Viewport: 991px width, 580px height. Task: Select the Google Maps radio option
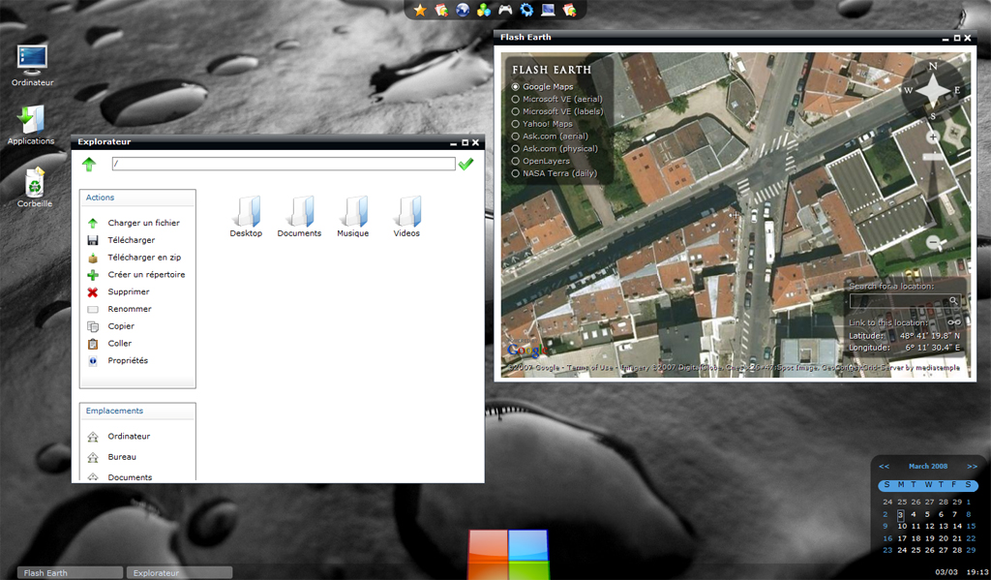(x=542, y=86)
